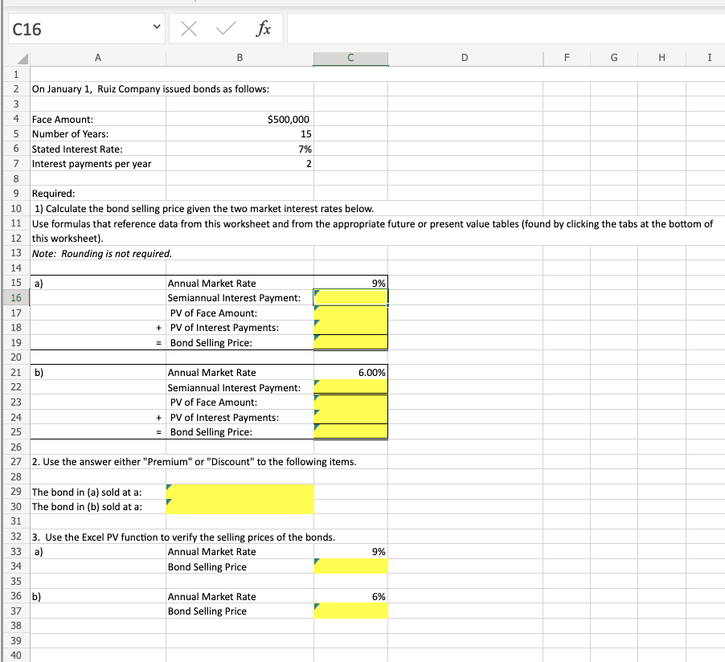Select column C header

click(x=350, y=58)
